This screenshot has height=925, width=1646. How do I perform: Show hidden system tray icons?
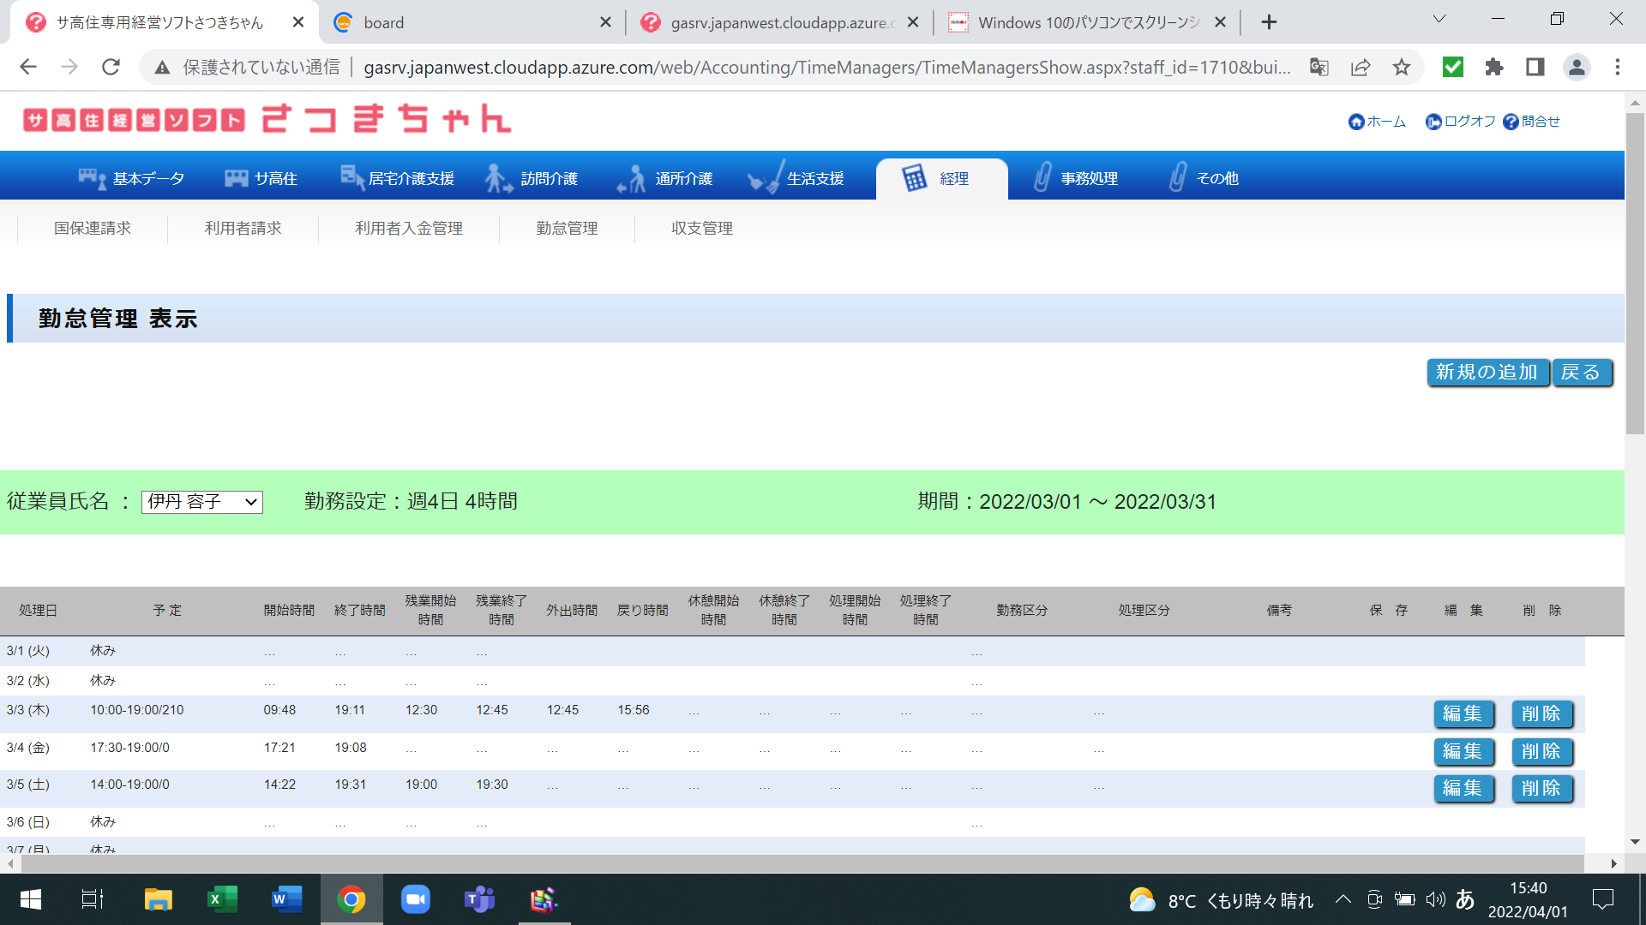pyautogui.click(x=1343, y=899)
